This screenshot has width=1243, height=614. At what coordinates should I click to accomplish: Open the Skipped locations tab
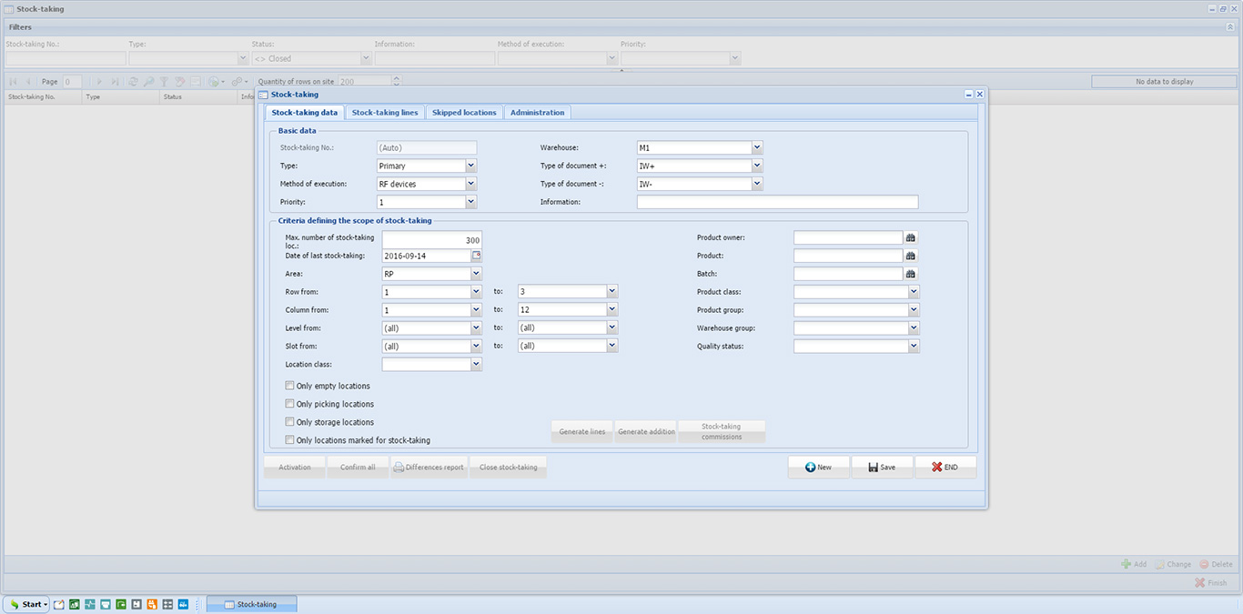[x=464, y=113]
